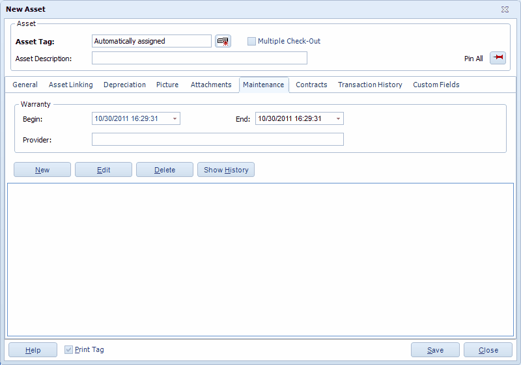Toggle the Print Tag checkbox
Viewport: 521px width, 365px height.
(x=68, y=350)
